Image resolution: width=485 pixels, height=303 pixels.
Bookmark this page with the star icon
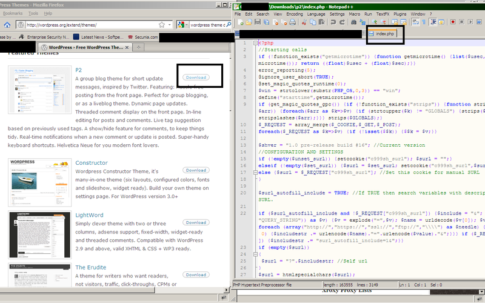[x=161, y=25]
